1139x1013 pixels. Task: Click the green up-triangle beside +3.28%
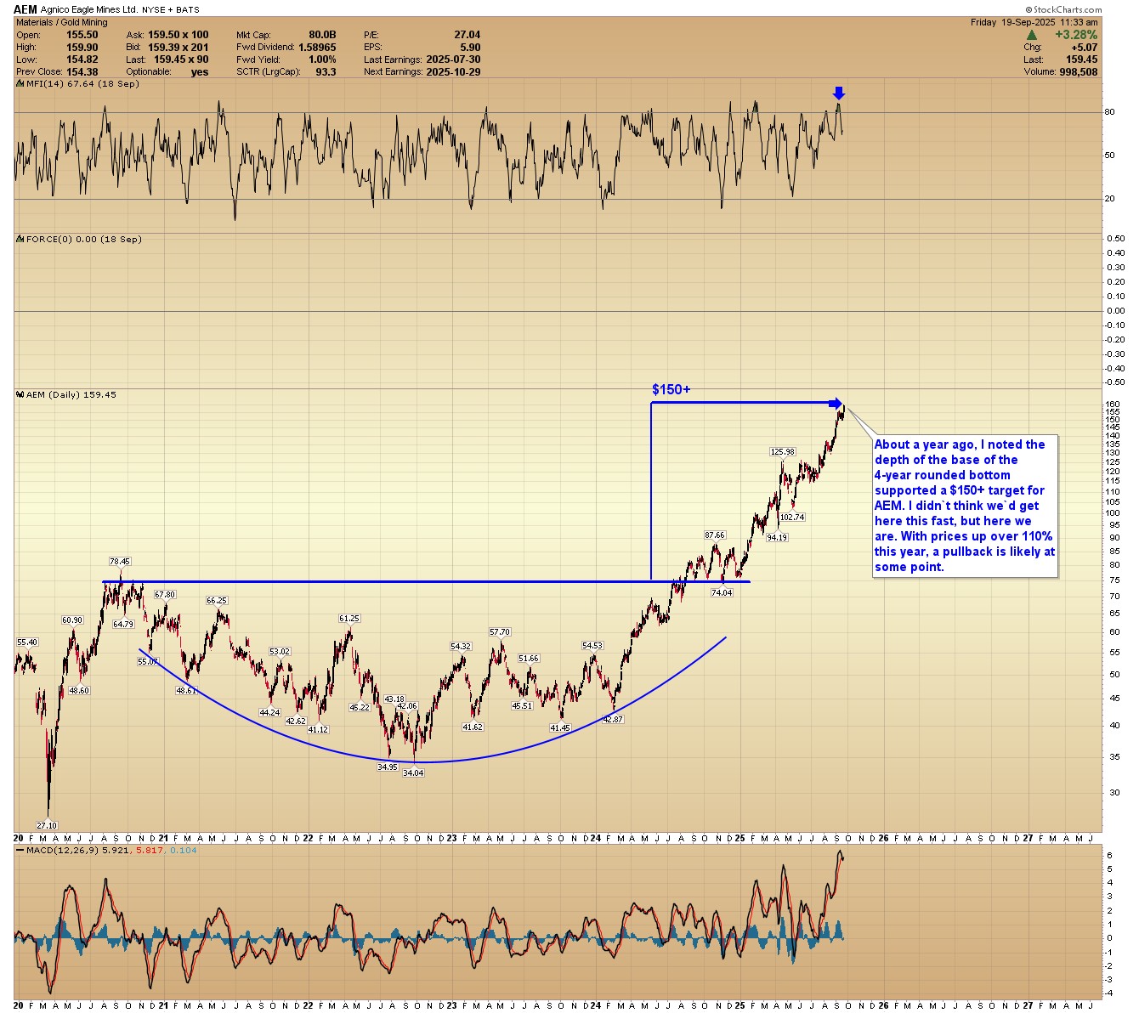tap(1032, 35)
